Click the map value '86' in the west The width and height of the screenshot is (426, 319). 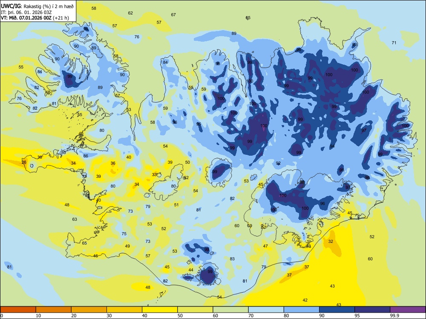tap(86, 156)
